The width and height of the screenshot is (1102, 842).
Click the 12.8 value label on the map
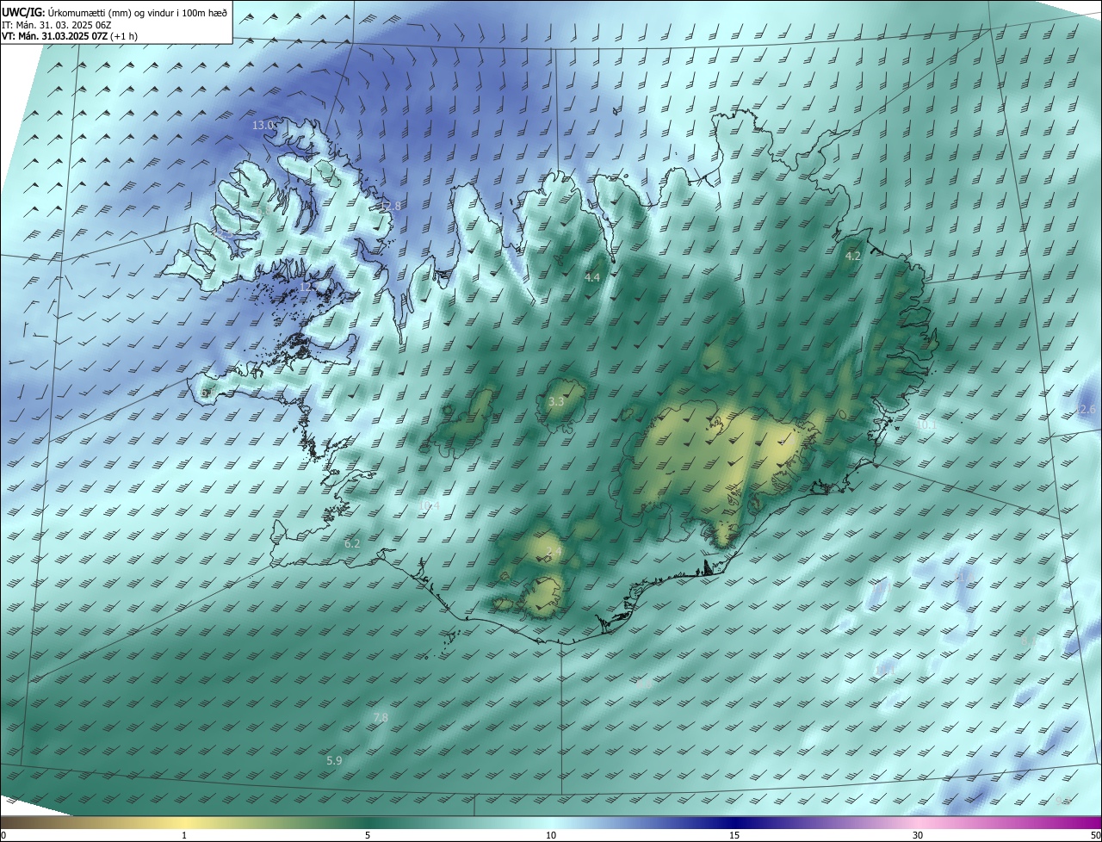(390, 207)
